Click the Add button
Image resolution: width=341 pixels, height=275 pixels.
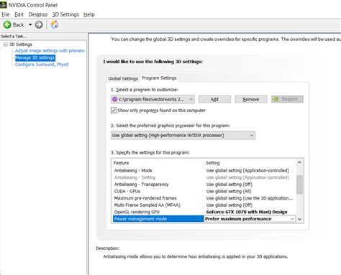pyautogui.click(x=214, y=99)
